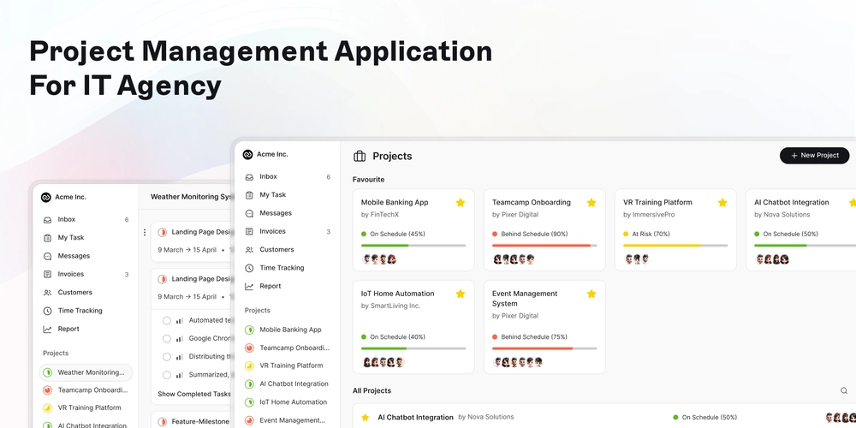856x428 pixels.
Task: Click Messages bubble icon in front window
Action: [249, 213]
